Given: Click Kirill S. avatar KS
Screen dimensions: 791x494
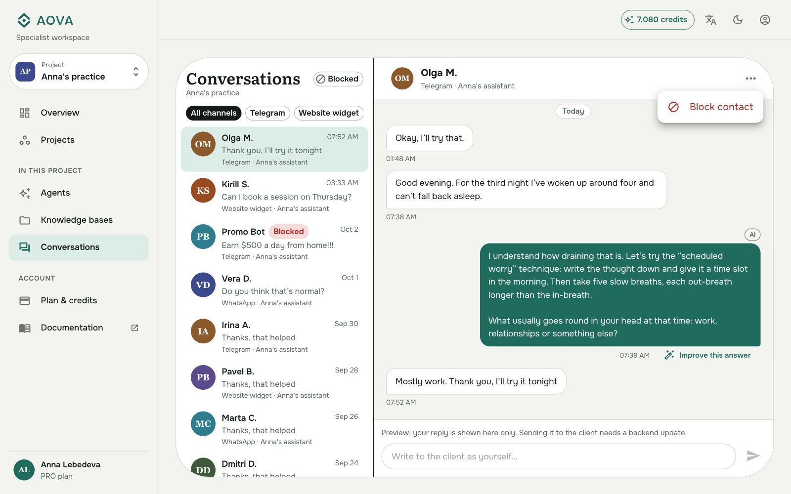Looking at the screenshot, I should point(203,191).
